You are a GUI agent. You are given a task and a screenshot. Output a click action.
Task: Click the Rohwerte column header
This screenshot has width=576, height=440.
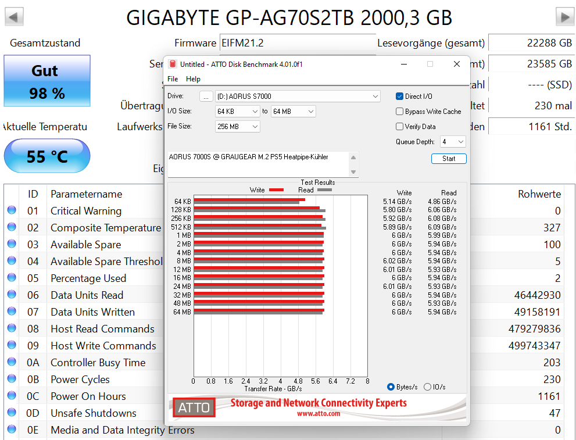click(x=539, y=194)
